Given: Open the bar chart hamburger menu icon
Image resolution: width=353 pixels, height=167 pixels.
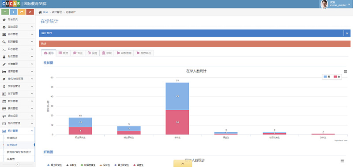Looking at the screenshot, I should (345, 72).
